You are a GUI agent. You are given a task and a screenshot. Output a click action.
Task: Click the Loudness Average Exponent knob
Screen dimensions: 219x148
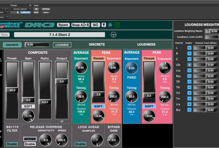[x=131, y=68]
